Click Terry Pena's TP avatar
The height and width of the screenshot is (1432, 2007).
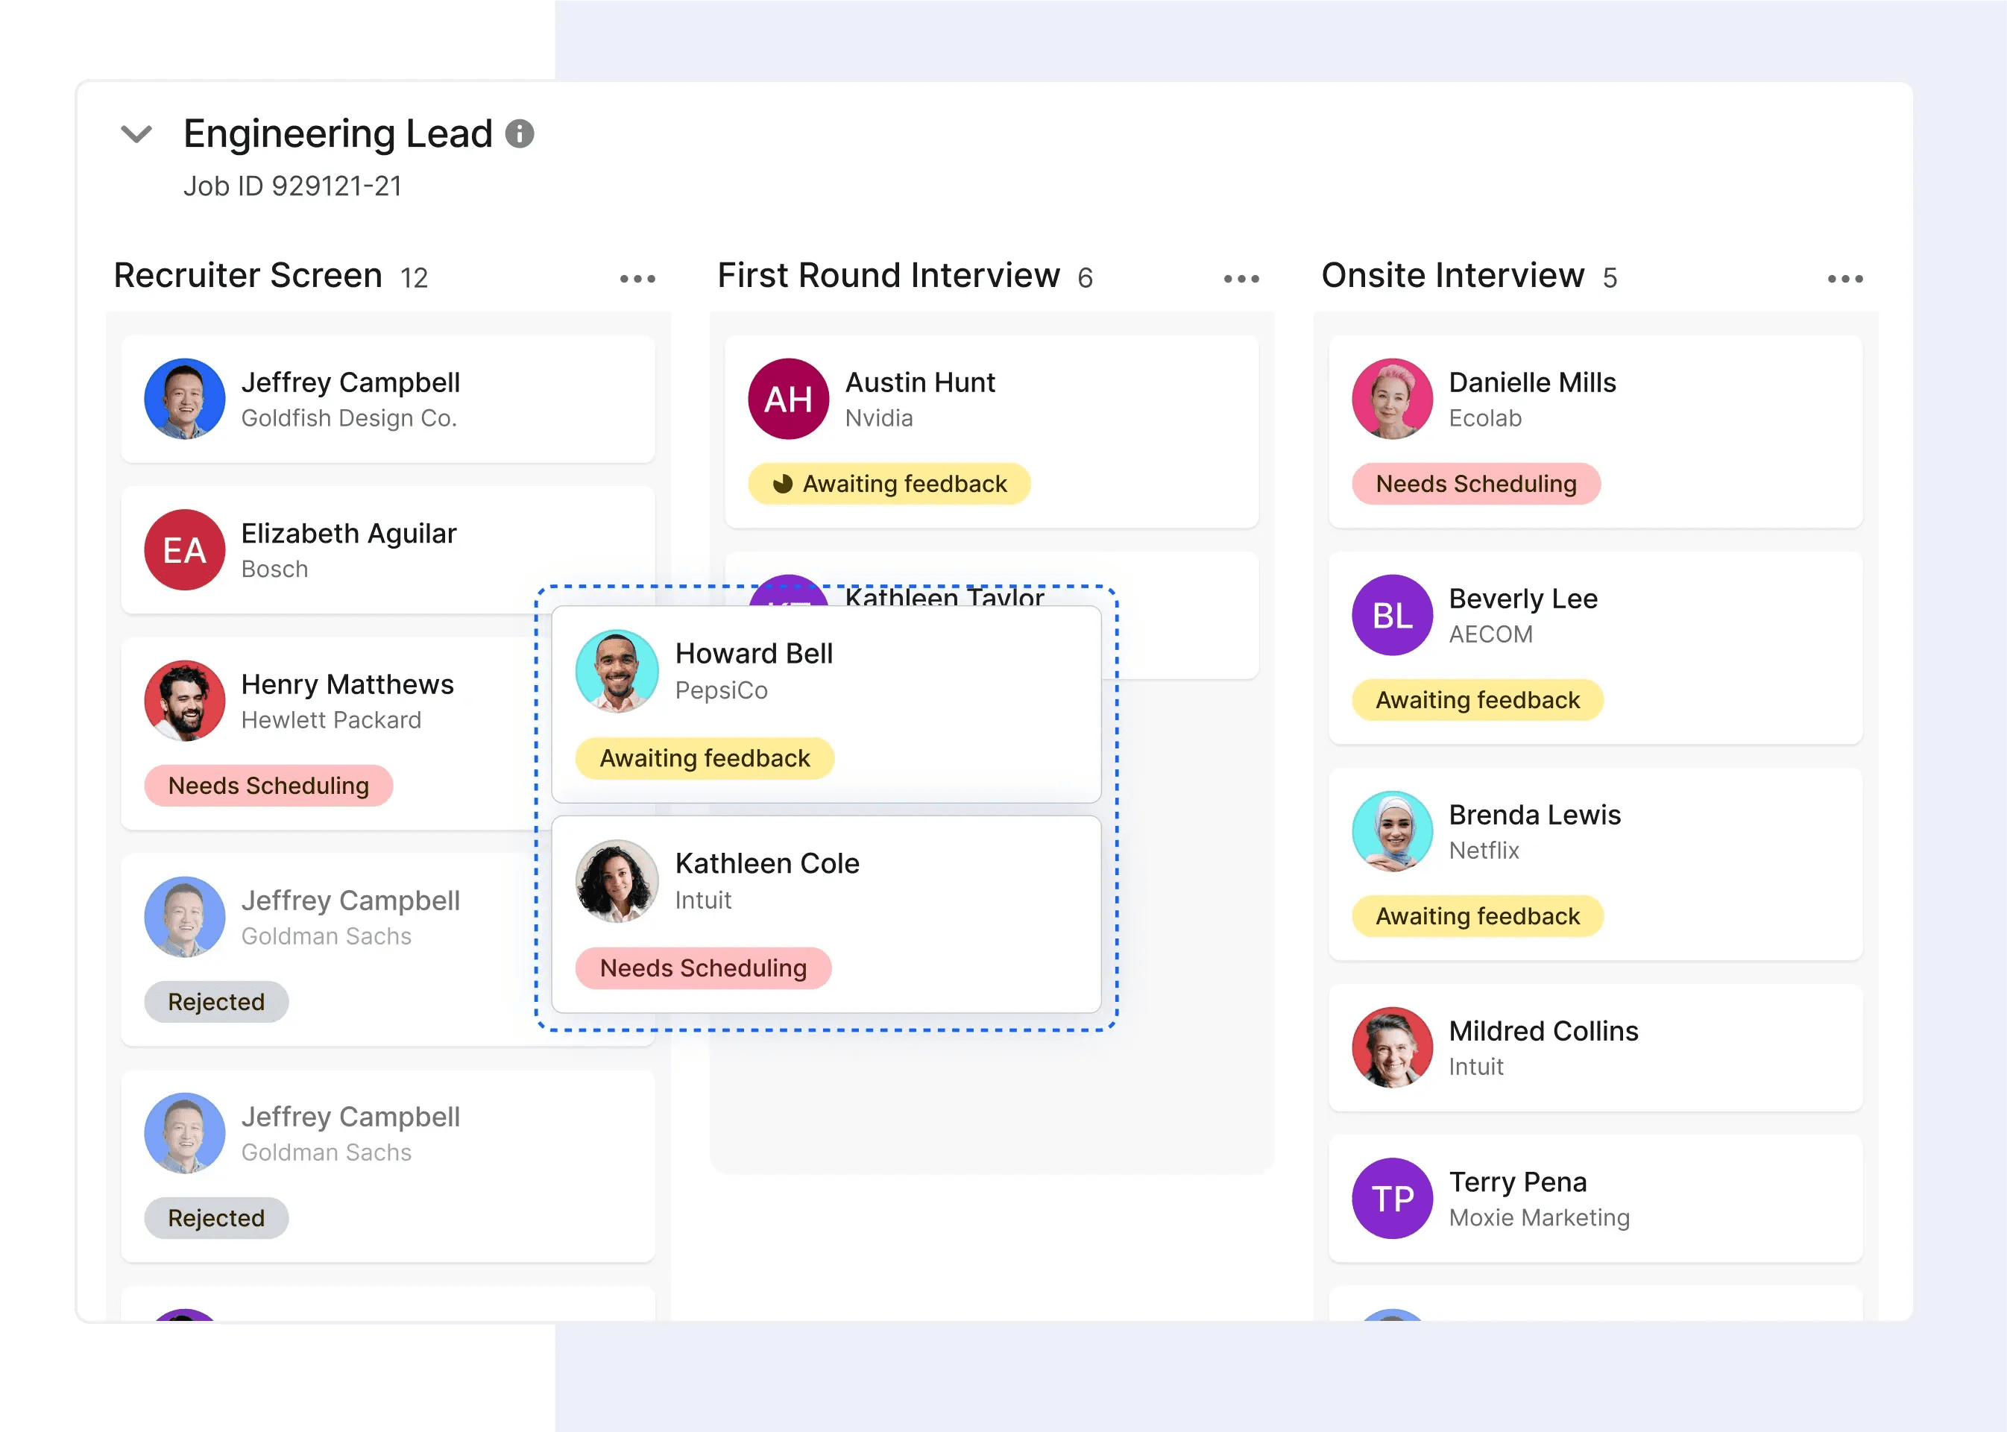pos(1391,1199)
